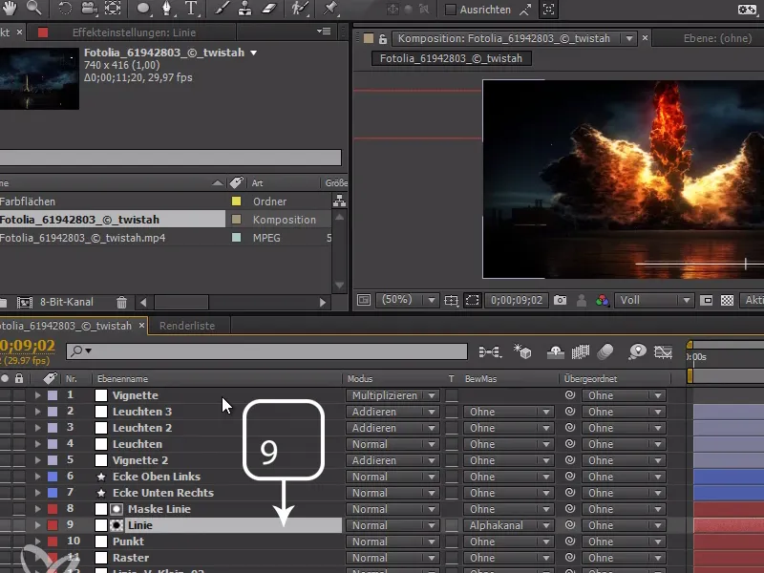Open the composition name dropdown in viewer
Screen dimensions: 764x573
pos(629,38)
